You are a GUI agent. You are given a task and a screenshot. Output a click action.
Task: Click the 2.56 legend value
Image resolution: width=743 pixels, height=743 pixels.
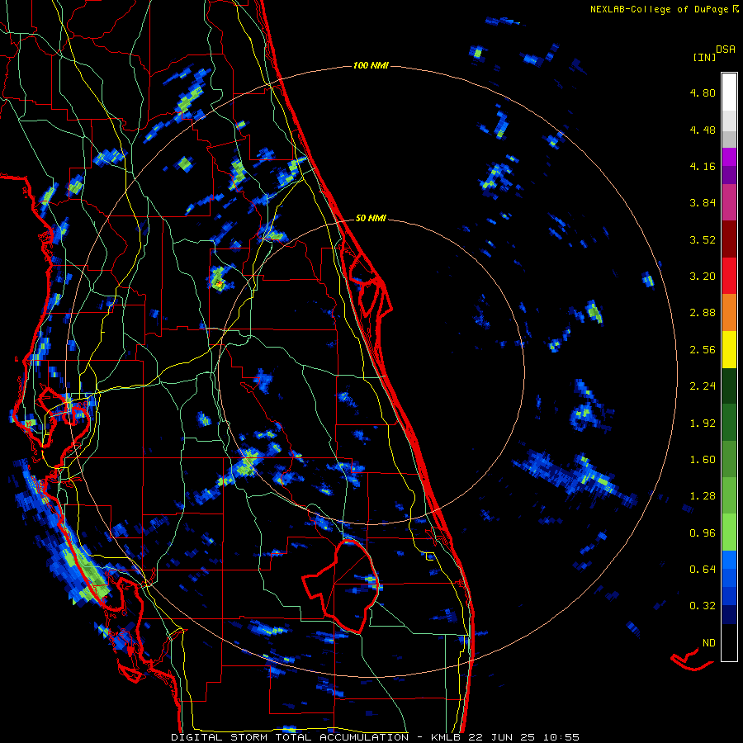(703, 350)
